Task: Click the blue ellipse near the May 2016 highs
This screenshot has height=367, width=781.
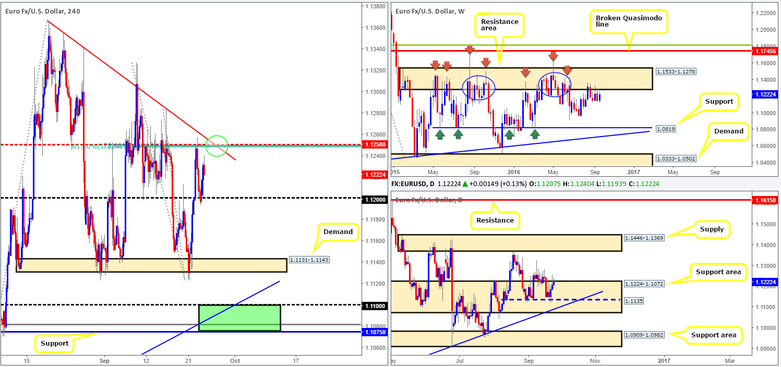Action: (x=554, y=83)
